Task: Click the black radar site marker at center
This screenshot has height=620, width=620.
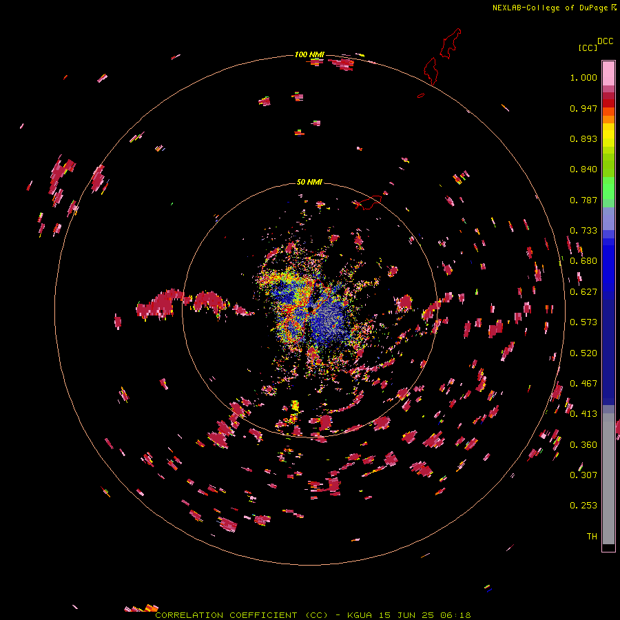Action: pyautogui.click(x=311, y=308)
